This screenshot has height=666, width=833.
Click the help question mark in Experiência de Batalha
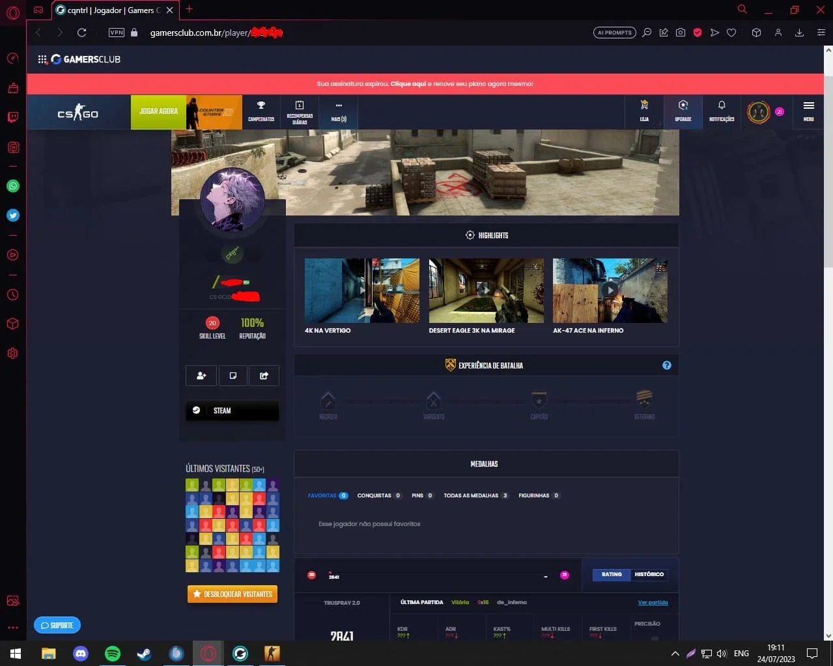tap(666, 365)
